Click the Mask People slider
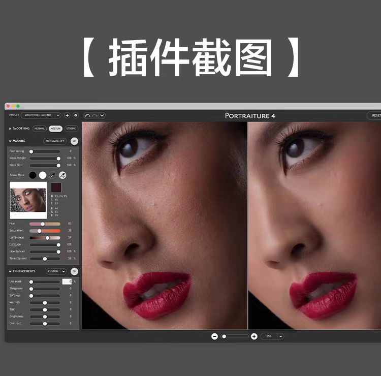 [x=45, y=159]
